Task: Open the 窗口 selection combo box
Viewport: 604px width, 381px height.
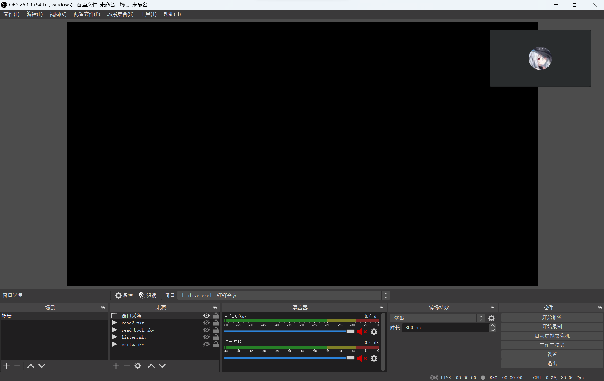Action: click(x=284, y=295)
